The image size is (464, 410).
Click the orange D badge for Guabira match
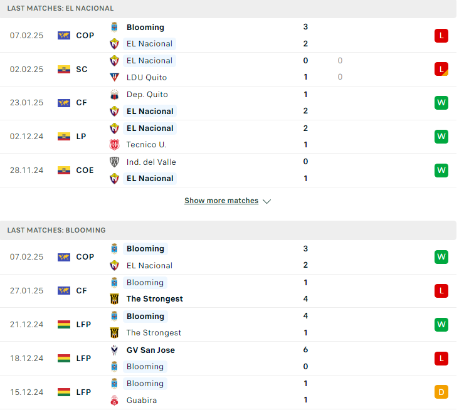(x=441, y=392)
